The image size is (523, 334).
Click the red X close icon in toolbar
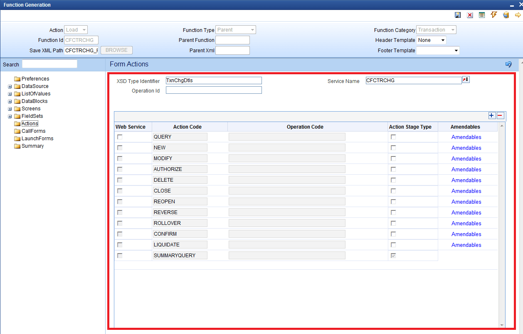pyautogui.click(x=470, y=15)
